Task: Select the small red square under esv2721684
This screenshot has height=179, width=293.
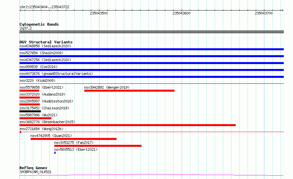Action: click(20, 132)
